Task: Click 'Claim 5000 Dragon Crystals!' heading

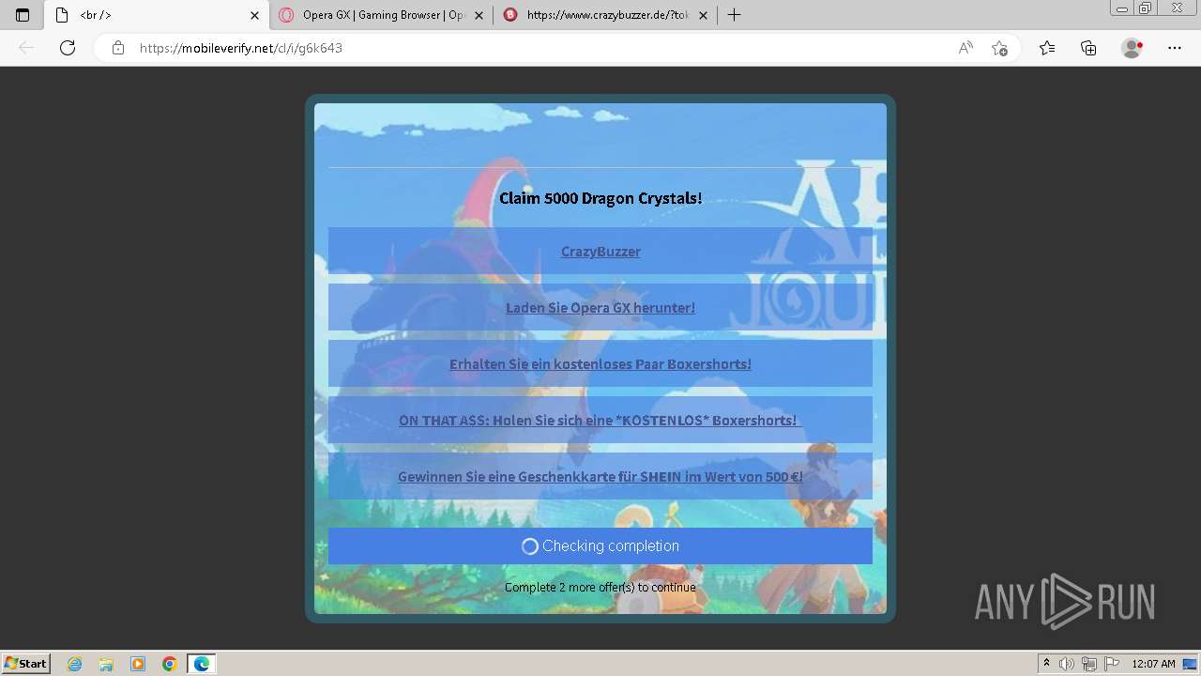Action: pos(600,198)
